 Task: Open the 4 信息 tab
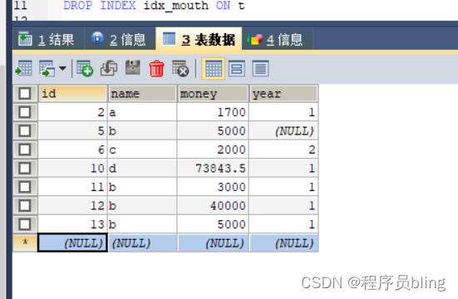(x=277, y=39)
